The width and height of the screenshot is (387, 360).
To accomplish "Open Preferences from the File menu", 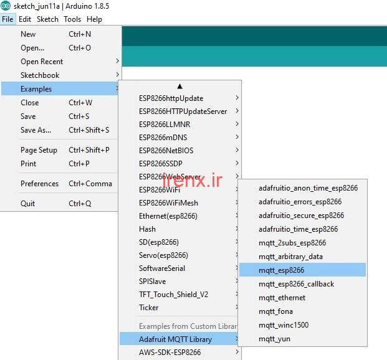I will coord(39,184).
